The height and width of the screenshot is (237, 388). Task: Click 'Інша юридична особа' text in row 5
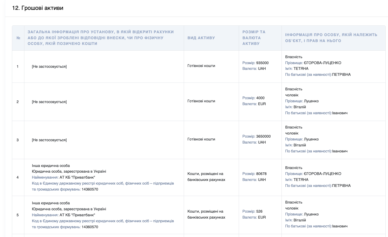(51, 203)
